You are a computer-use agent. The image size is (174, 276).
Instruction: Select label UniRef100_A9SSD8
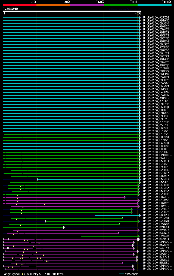156,236
